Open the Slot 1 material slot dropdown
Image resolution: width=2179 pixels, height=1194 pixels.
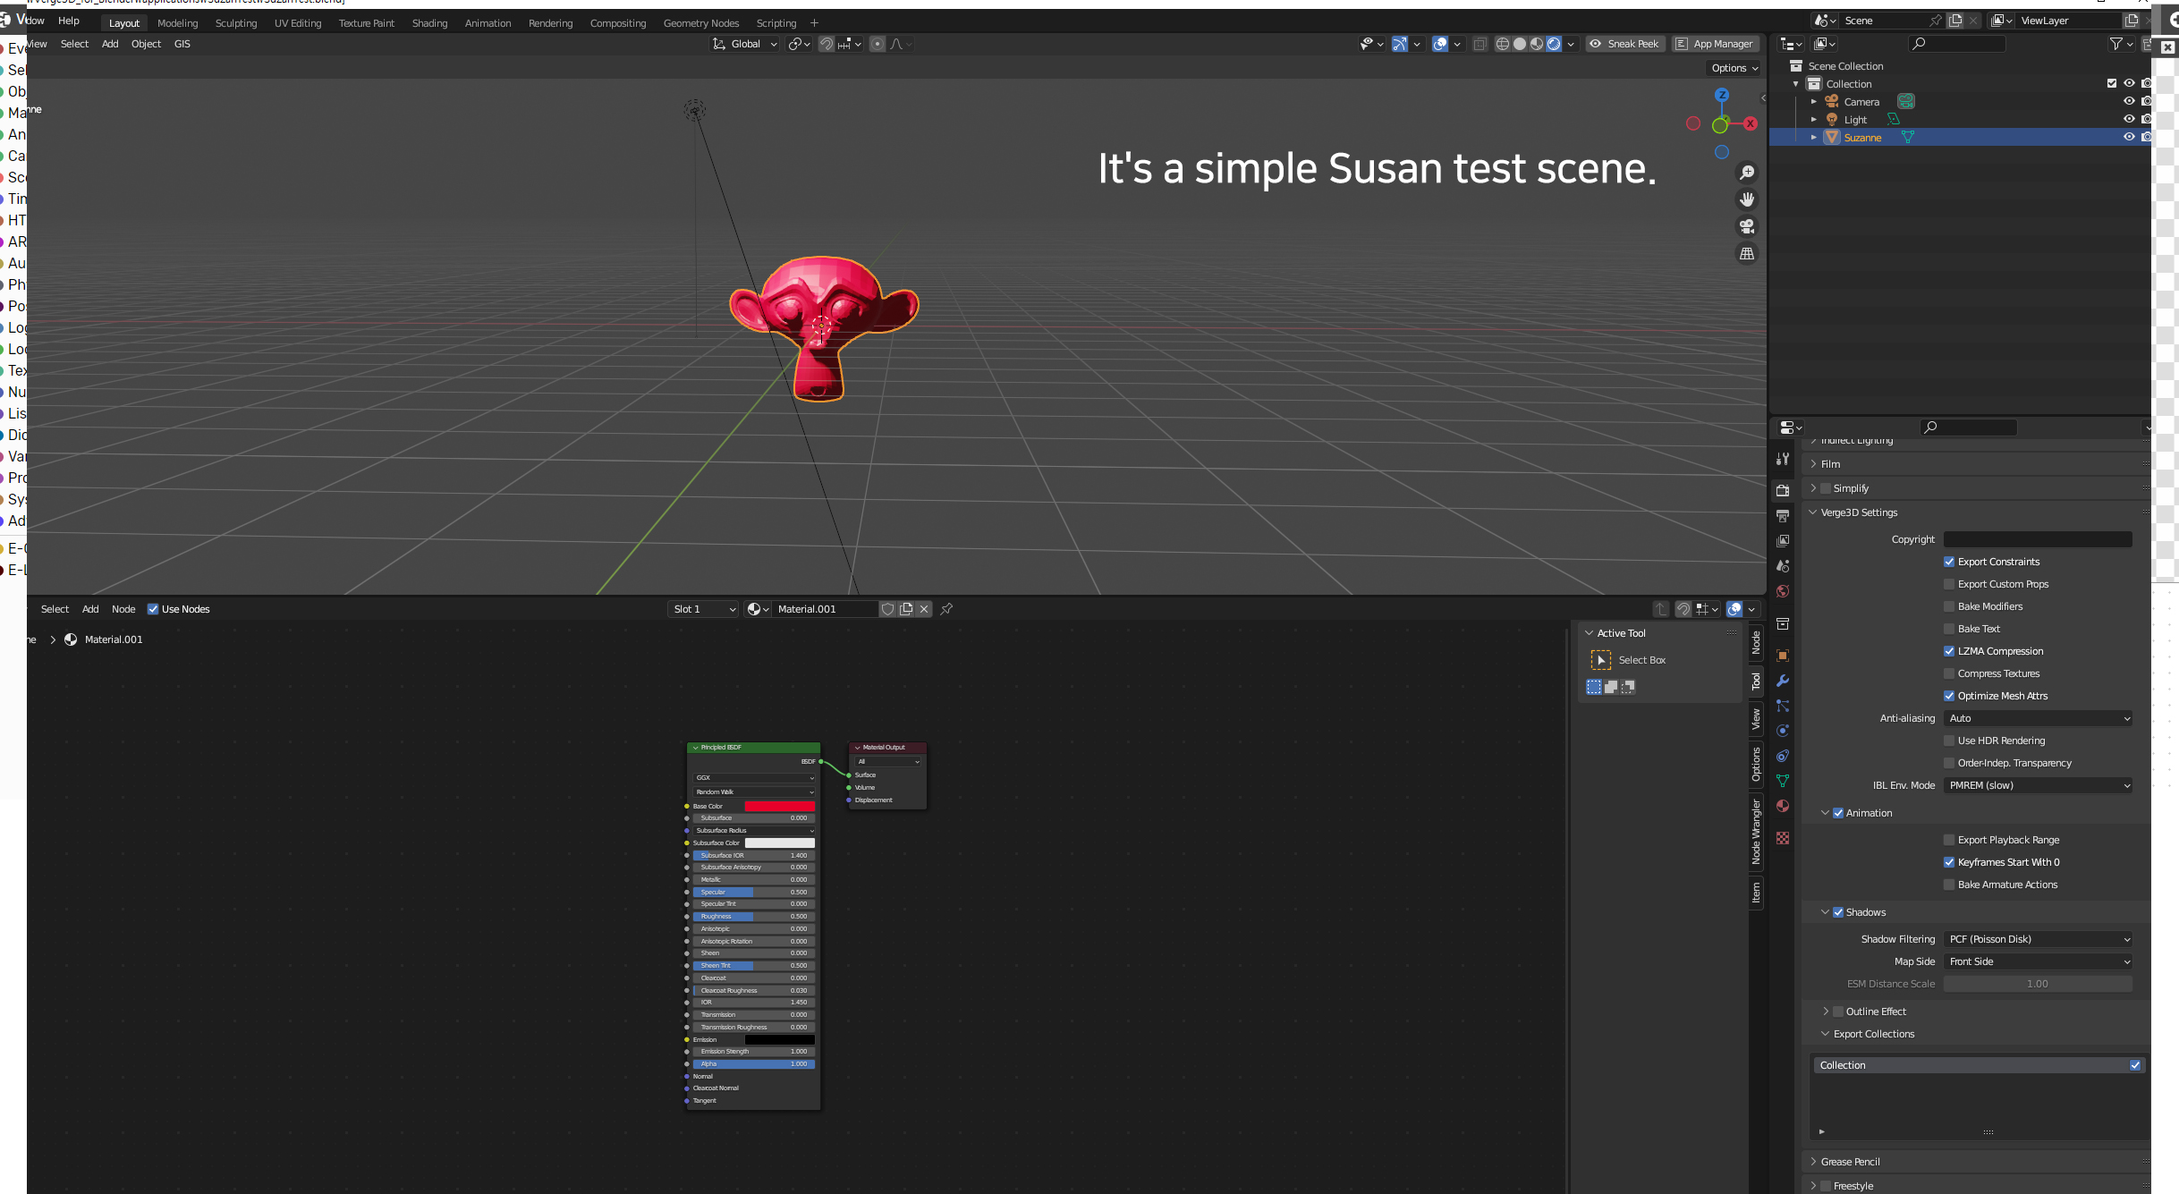point(704,609)
